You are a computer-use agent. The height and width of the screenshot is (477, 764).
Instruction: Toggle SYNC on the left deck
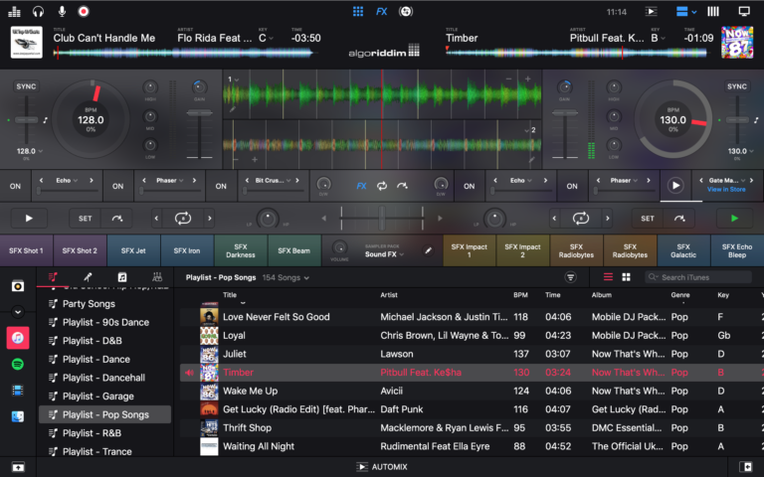pos(26,86)
